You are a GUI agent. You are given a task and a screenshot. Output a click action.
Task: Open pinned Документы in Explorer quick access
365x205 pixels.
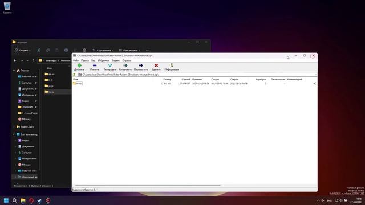click(x=27, y=89)
